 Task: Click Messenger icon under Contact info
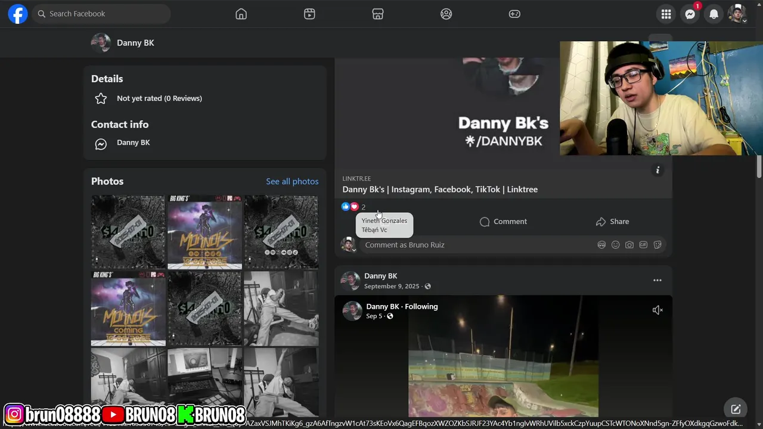pyautogui.click(x=101, y=144)
